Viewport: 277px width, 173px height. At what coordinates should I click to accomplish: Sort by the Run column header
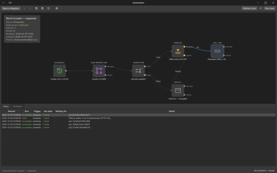coord(27,111)
